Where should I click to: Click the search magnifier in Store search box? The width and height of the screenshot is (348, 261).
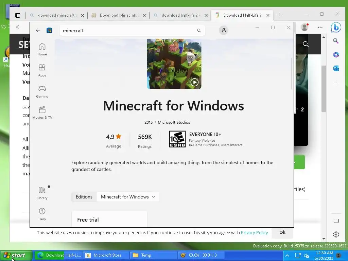[x=199, y=31]
